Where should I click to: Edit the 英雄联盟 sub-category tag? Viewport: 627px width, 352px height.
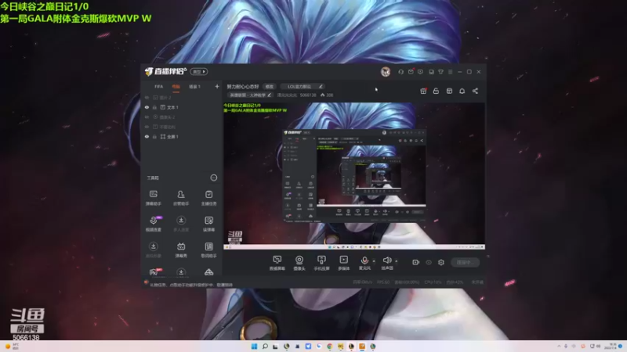click(250, 95)
